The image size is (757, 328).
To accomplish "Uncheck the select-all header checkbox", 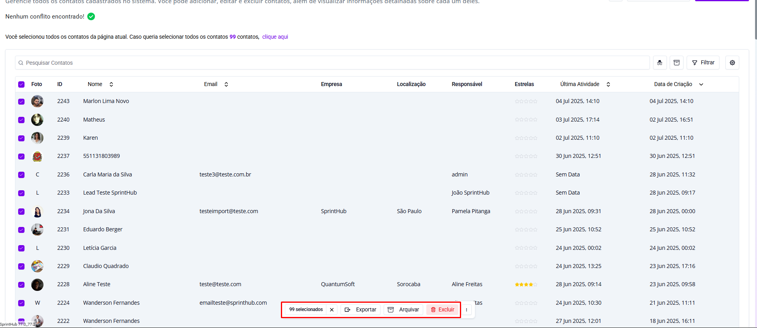I will (21, 84).
